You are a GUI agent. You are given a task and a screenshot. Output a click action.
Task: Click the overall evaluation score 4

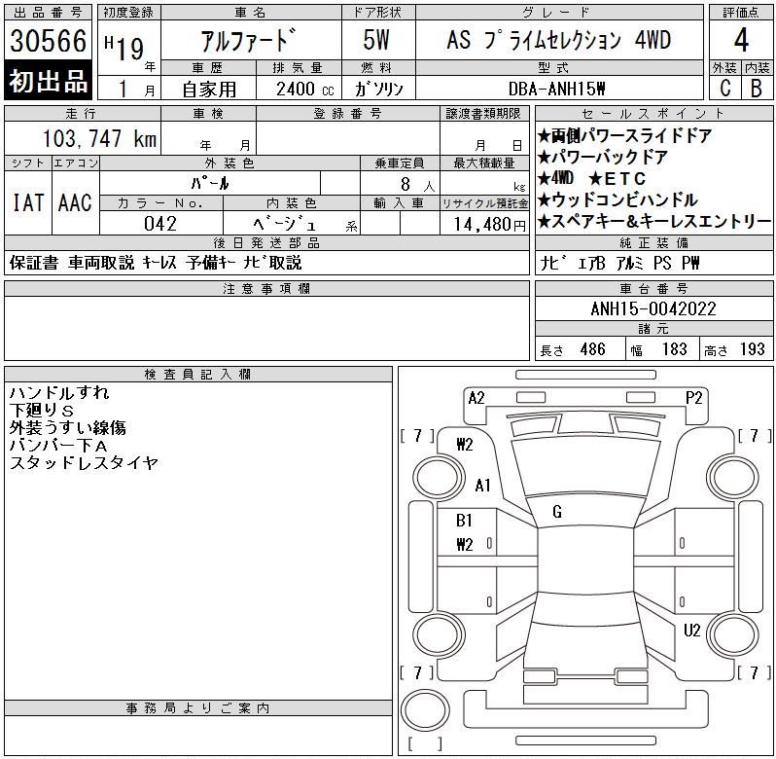(741, 41)
